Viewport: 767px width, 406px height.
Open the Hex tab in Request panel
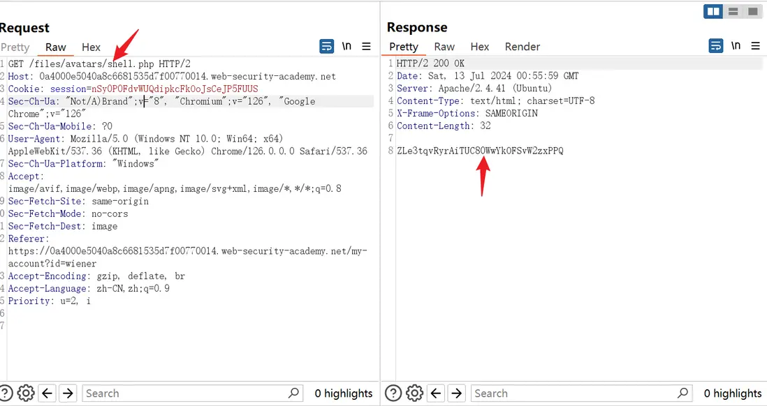click(91, 47)
